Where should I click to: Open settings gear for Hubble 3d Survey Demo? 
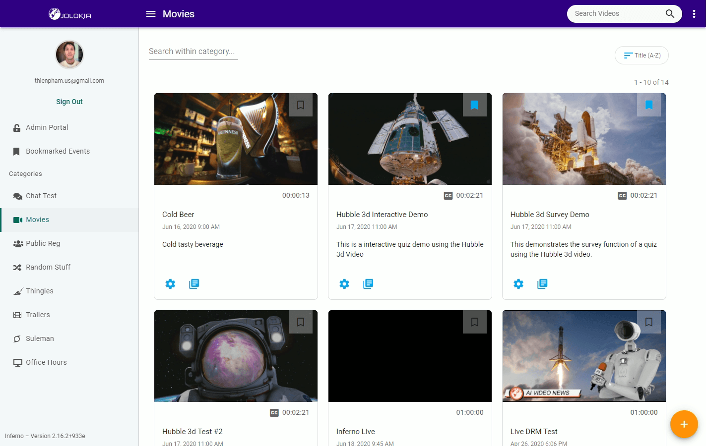point(518,284)
